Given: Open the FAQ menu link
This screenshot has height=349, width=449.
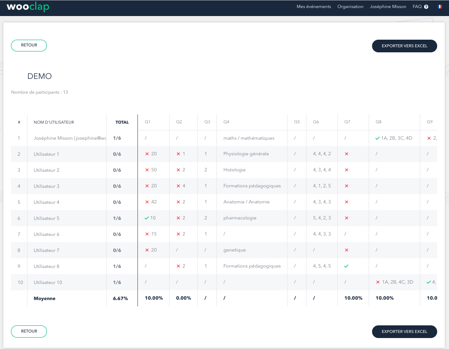Looking at the screenshot, I should coord(417,7).
